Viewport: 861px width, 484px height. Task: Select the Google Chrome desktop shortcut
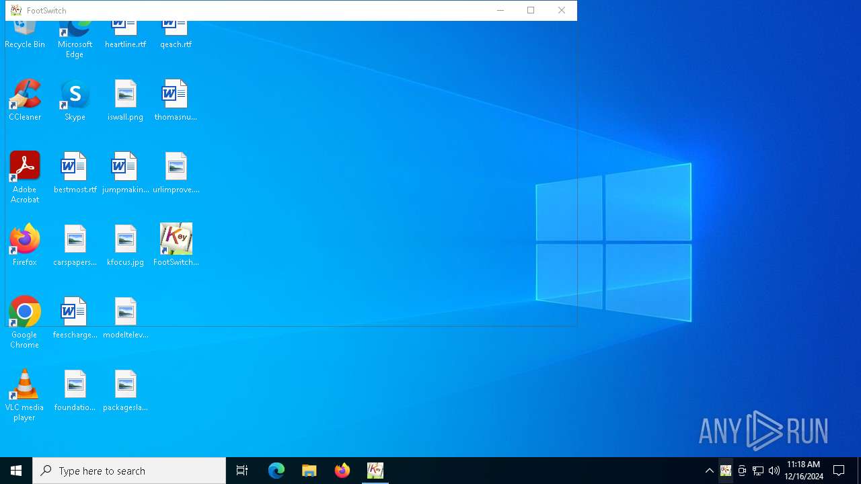pyautogui.click(x=25, y=323)
